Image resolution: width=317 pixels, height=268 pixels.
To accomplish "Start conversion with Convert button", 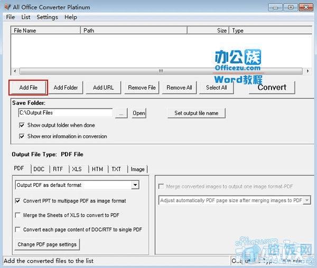I will [272, 88].
